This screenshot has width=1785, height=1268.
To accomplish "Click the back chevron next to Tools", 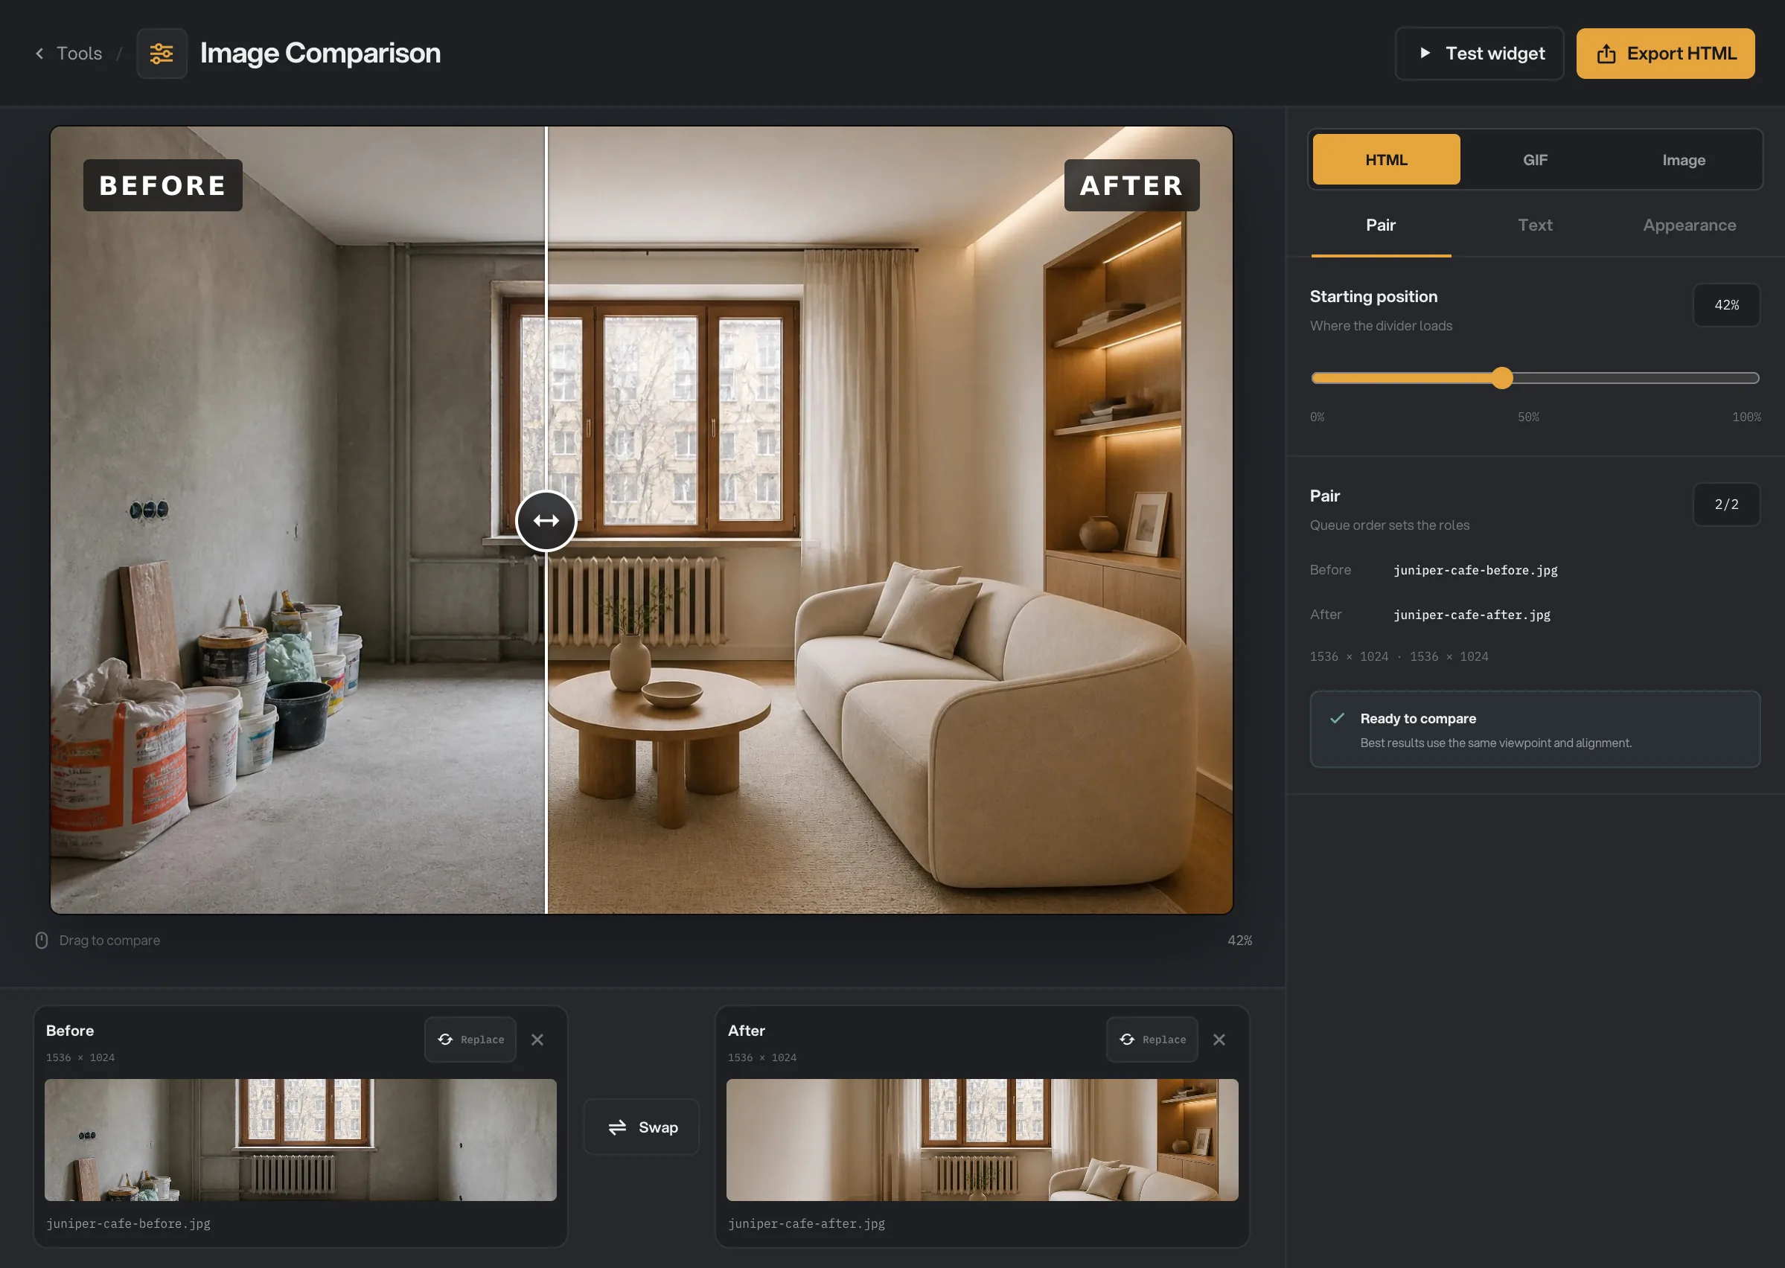I will click(39, 53).
